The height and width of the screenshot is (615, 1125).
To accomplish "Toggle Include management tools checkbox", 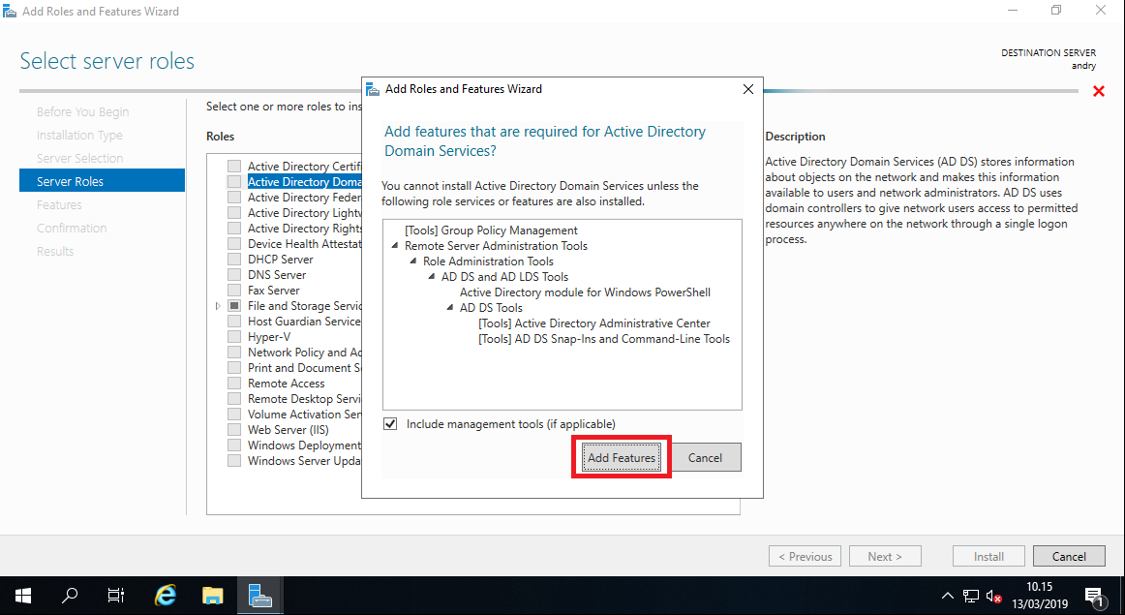I will (x=390, y=424).
